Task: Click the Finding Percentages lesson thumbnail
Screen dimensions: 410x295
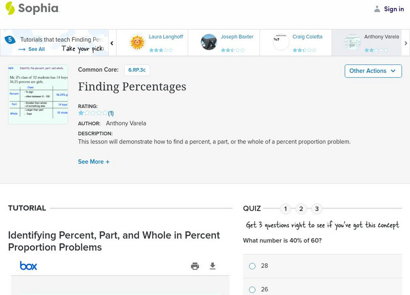Action: pos(38,94)
